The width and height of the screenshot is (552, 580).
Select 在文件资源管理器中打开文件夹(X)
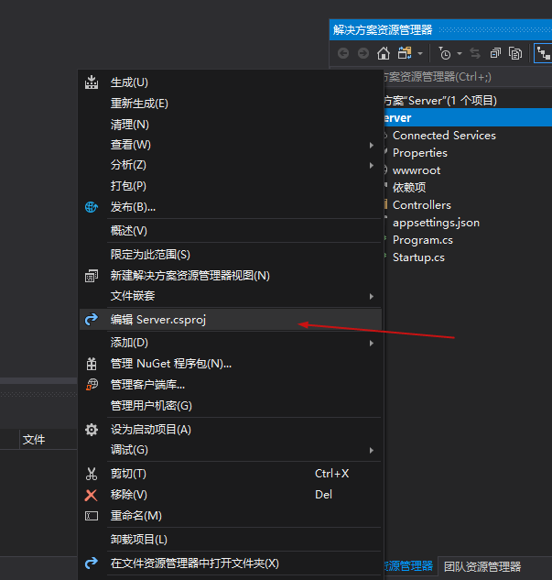tap(231, 563)
